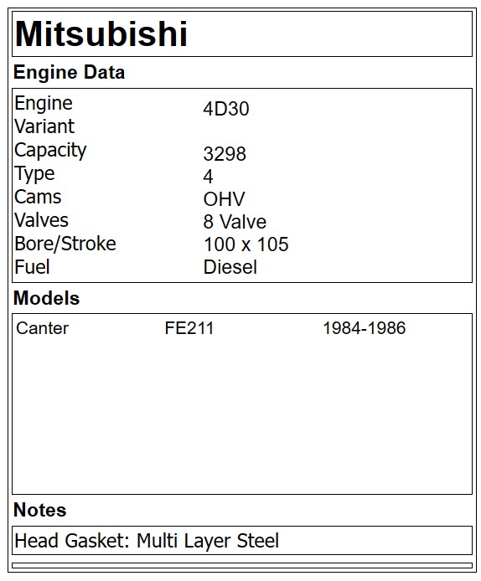
Task: Select the Head Gasket Multi Layer Steel note
Action: tap(147, 541)
